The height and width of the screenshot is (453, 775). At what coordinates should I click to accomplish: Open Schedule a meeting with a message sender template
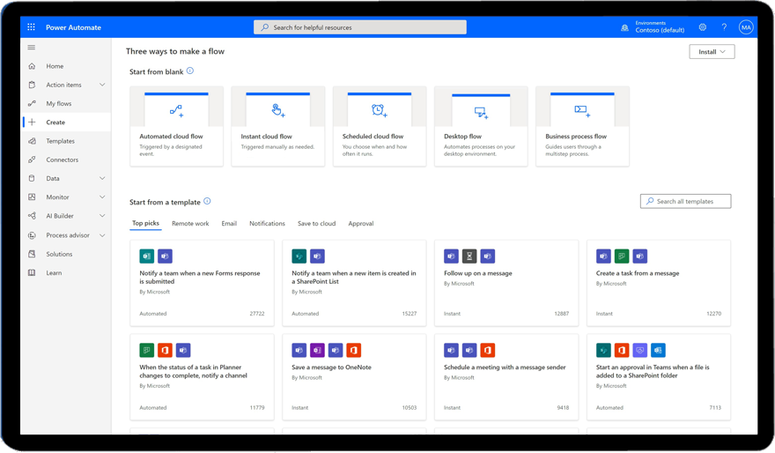click(x=506, y=377)
